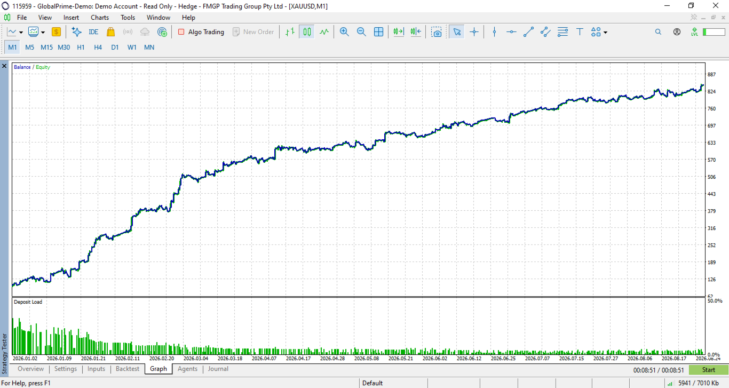729x388 pixels.
Task: Draw Fibonacci retracement levels
Action: (562, 32)
